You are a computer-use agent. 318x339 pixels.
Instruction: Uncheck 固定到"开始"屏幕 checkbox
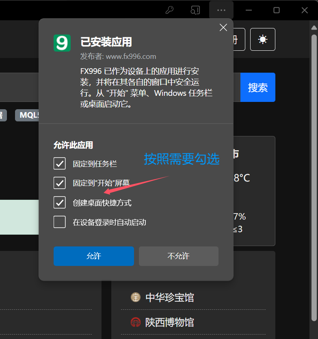59,183
